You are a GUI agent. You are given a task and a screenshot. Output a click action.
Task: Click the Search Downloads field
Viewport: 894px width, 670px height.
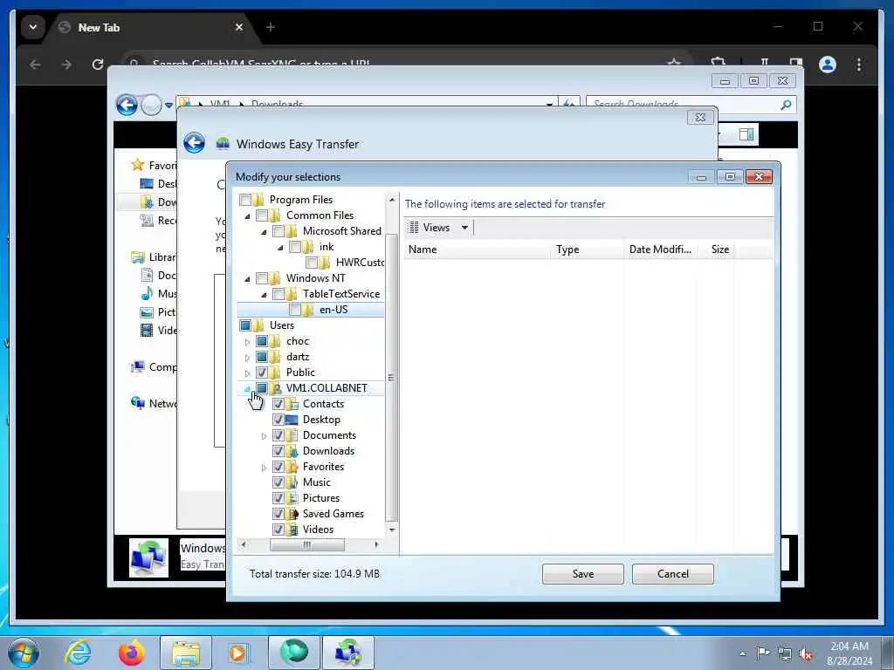point(684,105)
